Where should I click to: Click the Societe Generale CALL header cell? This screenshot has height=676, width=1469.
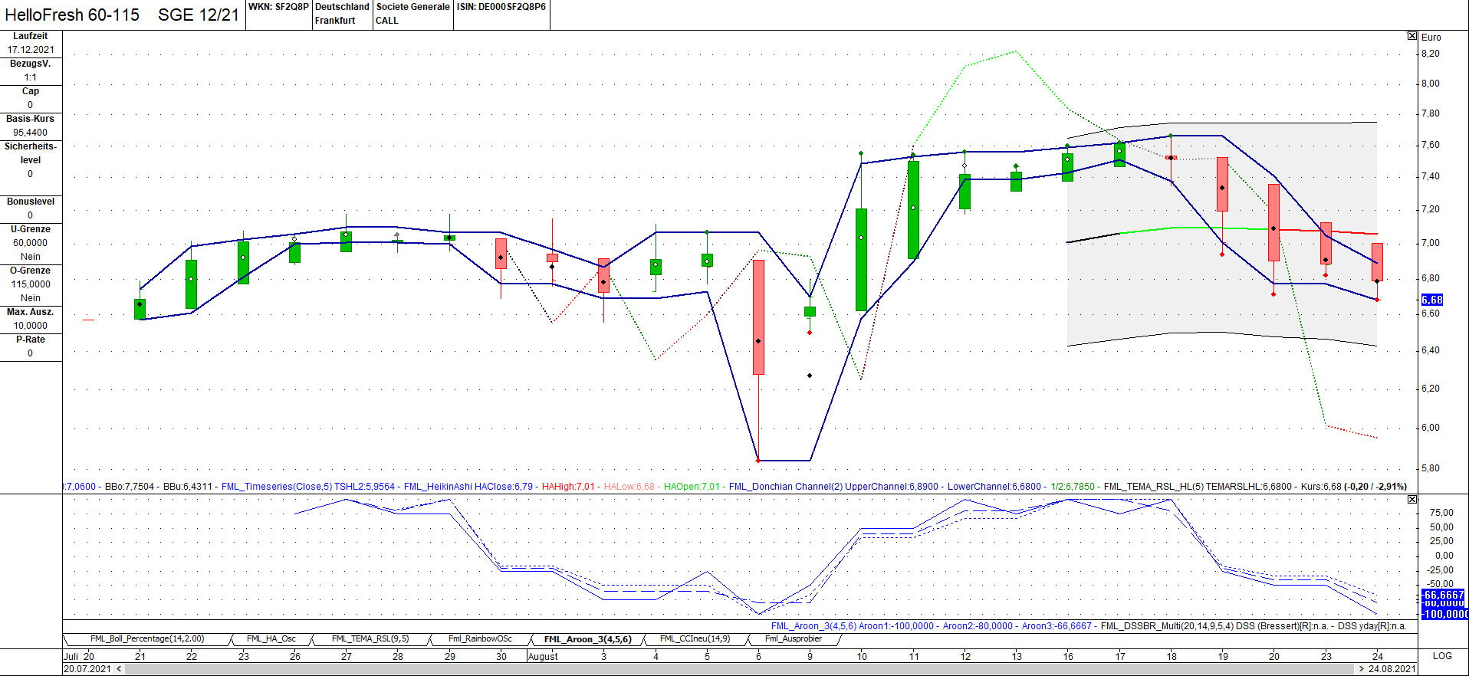click(x=412, y=14)
